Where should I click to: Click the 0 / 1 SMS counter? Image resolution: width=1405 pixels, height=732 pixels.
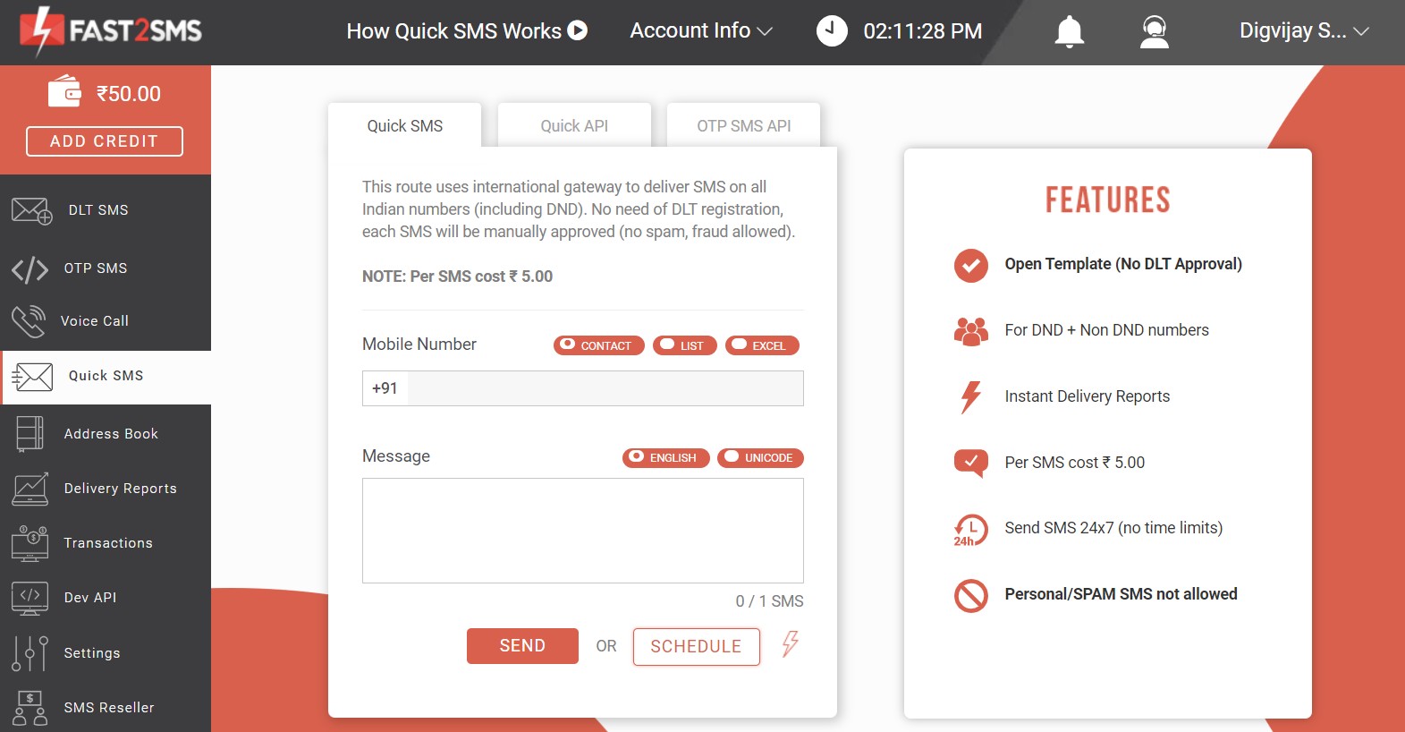coord(769,601)
